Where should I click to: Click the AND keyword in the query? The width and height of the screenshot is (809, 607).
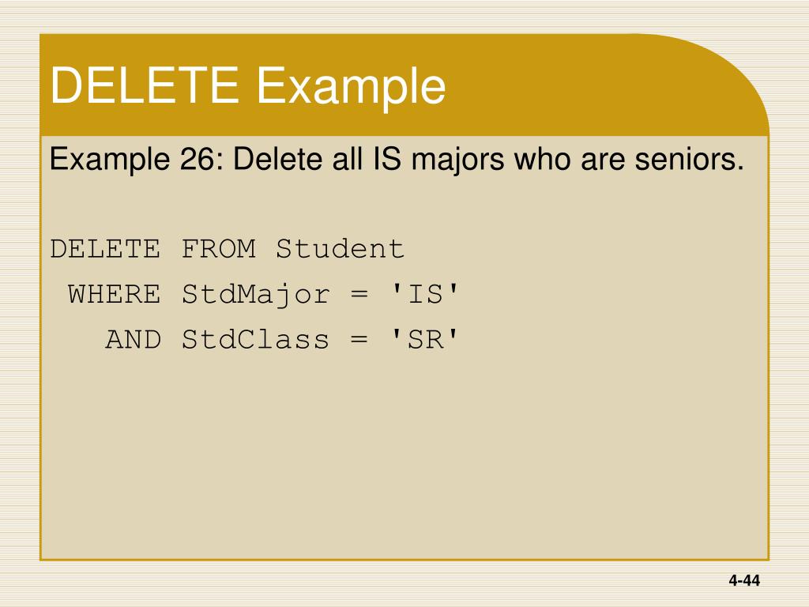coord(133,340)
